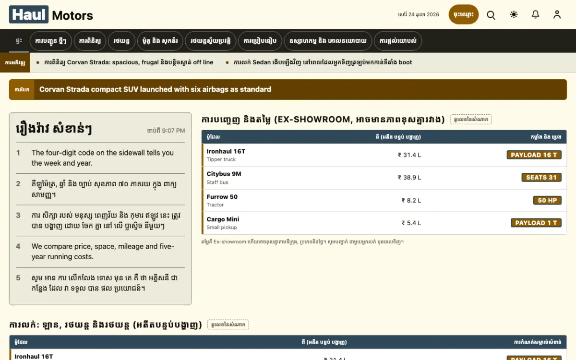Click the ₹ 5.4 L price
The image size is (576, 360).
pyautogui.click(x=411, y=223)
